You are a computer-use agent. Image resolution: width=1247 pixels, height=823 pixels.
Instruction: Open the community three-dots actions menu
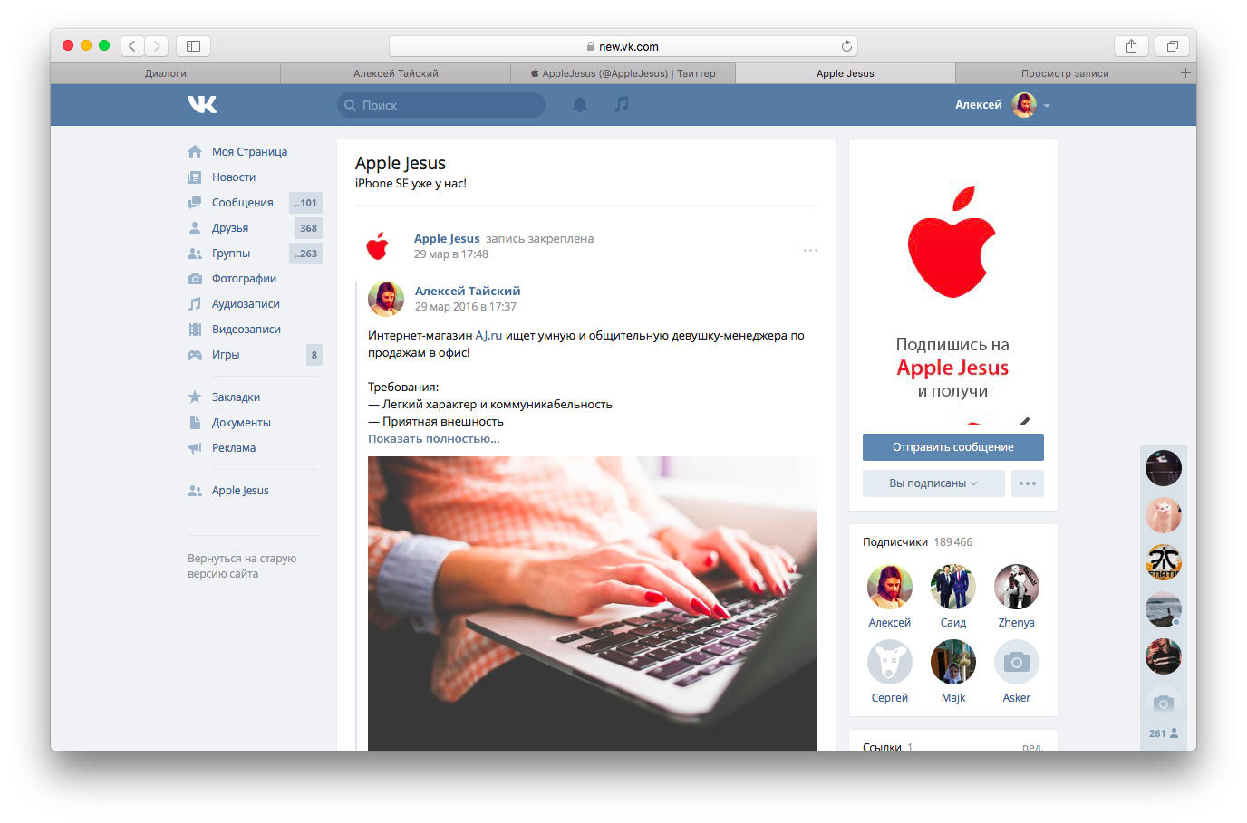[x=1027, y=483]
